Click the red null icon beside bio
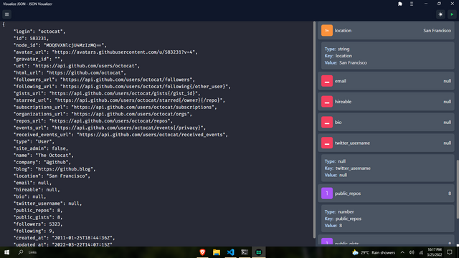The height and width of the screenshot is (258, 459). pyautogui.click(x=327, y=123)
